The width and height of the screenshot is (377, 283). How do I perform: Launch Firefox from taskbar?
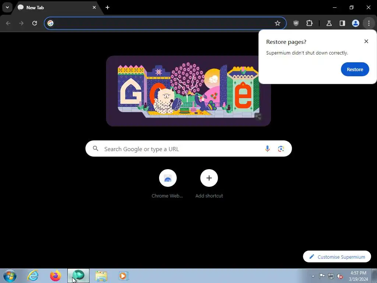pos(56,276)
